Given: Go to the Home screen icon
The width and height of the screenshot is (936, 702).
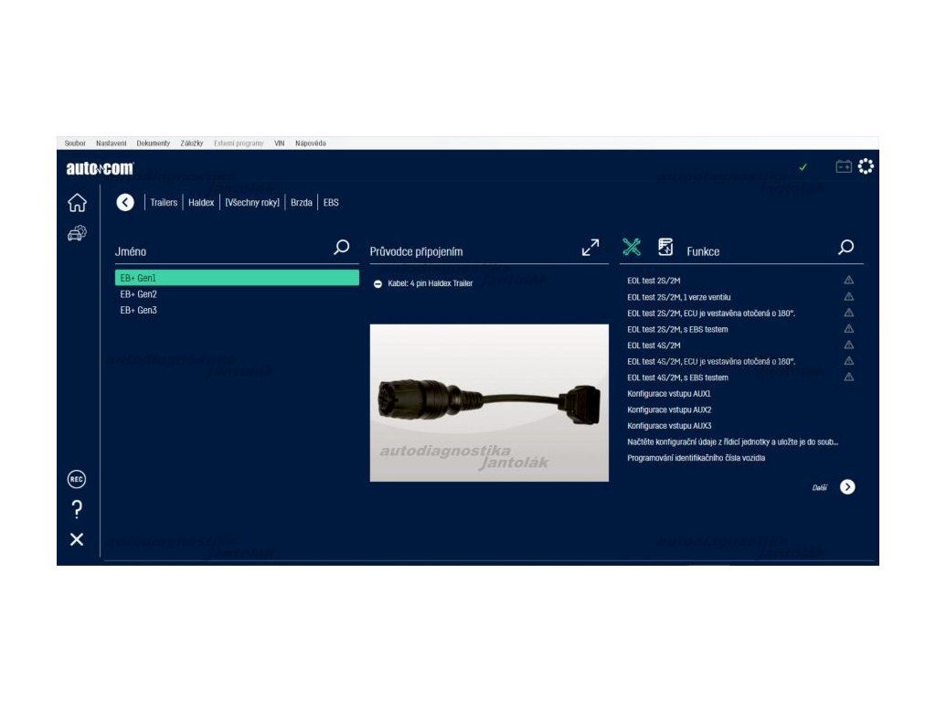Looking at the screenshot, I should [77, 202].
